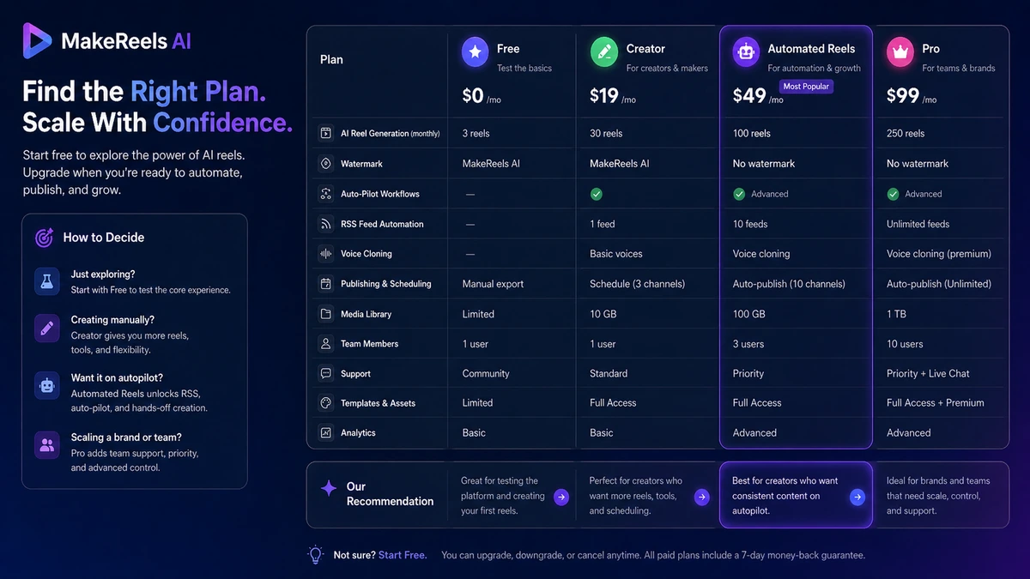Click the $99 /mo price

[912, 96]
